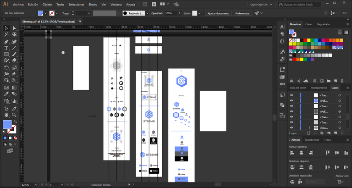Toggle visibility of the first <Poli...> layer

291,100
